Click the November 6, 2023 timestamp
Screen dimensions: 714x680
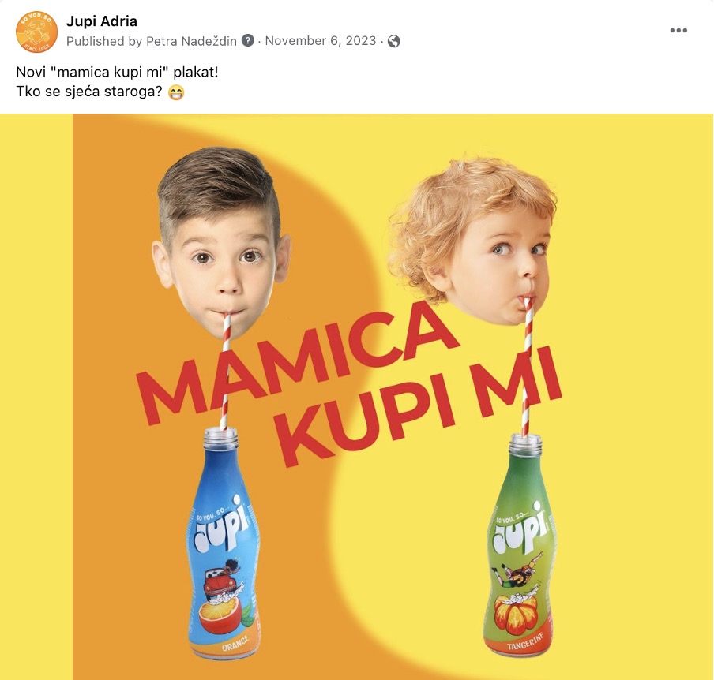(x=321, y=40)
